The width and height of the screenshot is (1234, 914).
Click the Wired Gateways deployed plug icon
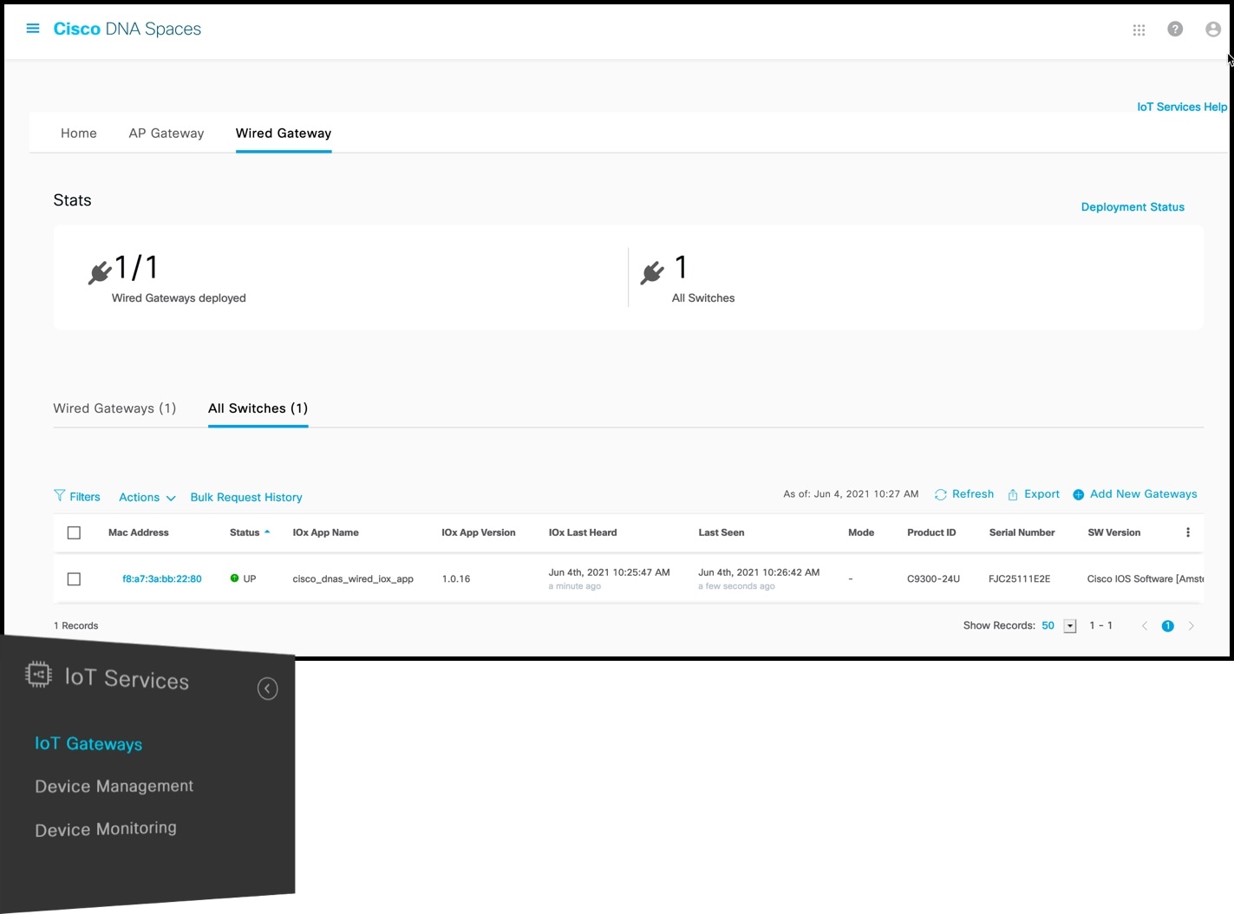pyautogui.click(x=100, y=272)
